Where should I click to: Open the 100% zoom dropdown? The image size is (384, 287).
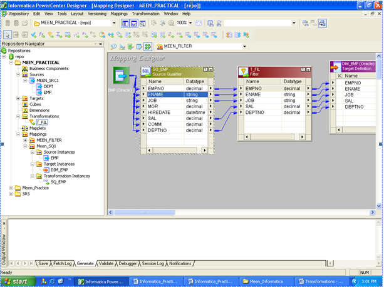(190, 23)
